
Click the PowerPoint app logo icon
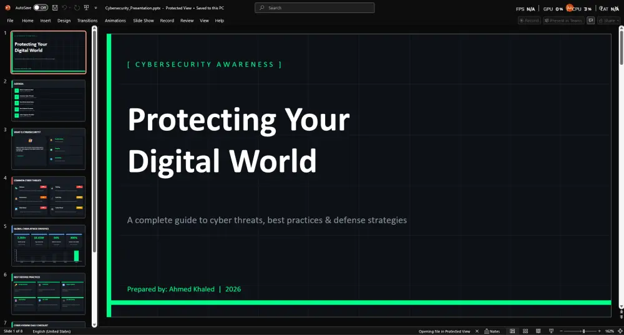(7, 7)
